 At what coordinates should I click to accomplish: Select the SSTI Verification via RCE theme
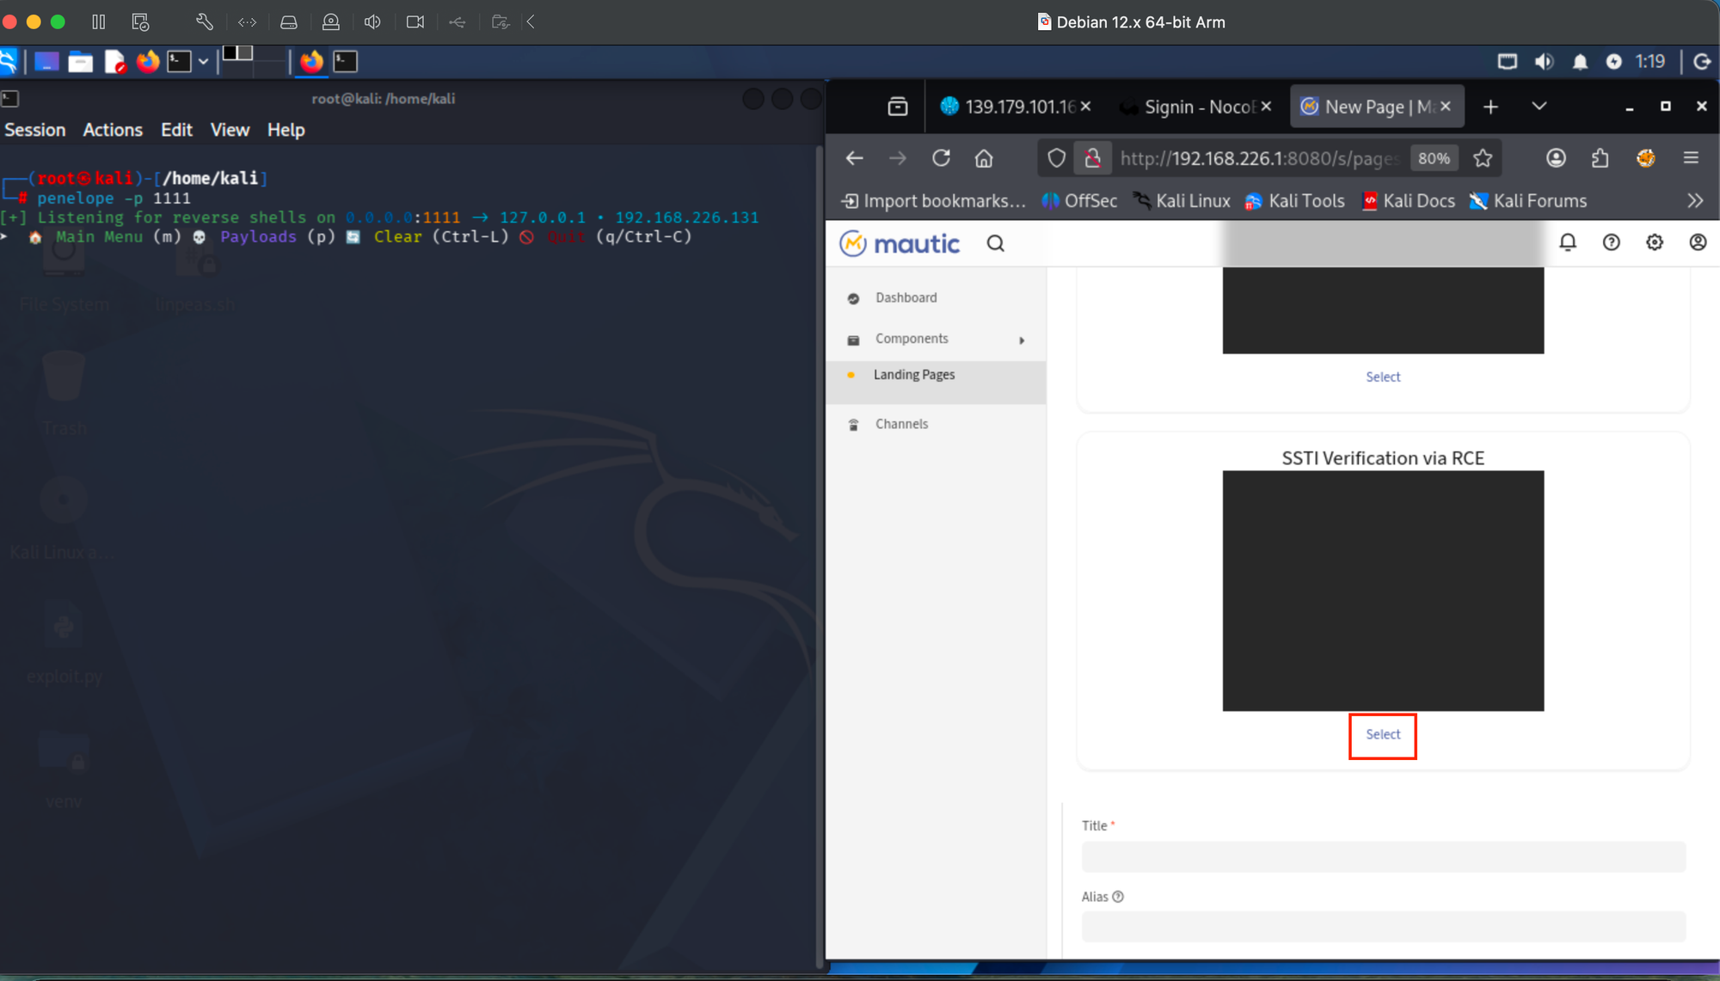[1383, 735]
